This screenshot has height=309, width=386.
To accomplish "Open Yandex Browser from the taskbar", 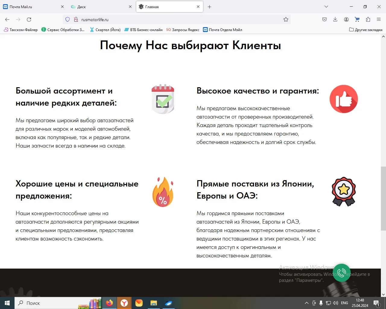I will click(124, 303).
